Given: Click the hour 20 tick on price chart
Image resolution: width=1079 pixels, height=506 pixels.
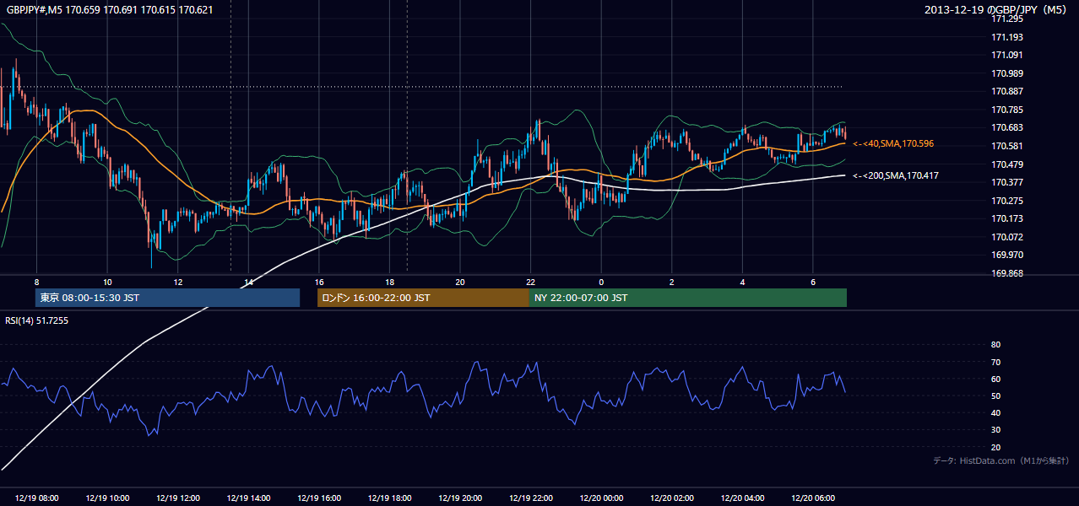Looking at the screenshot, I should tap(460, 282).
